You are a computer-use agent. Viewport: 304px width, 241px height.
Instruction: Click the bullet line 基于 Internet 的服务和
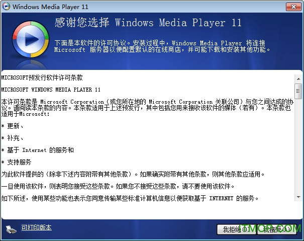point(38,150)
